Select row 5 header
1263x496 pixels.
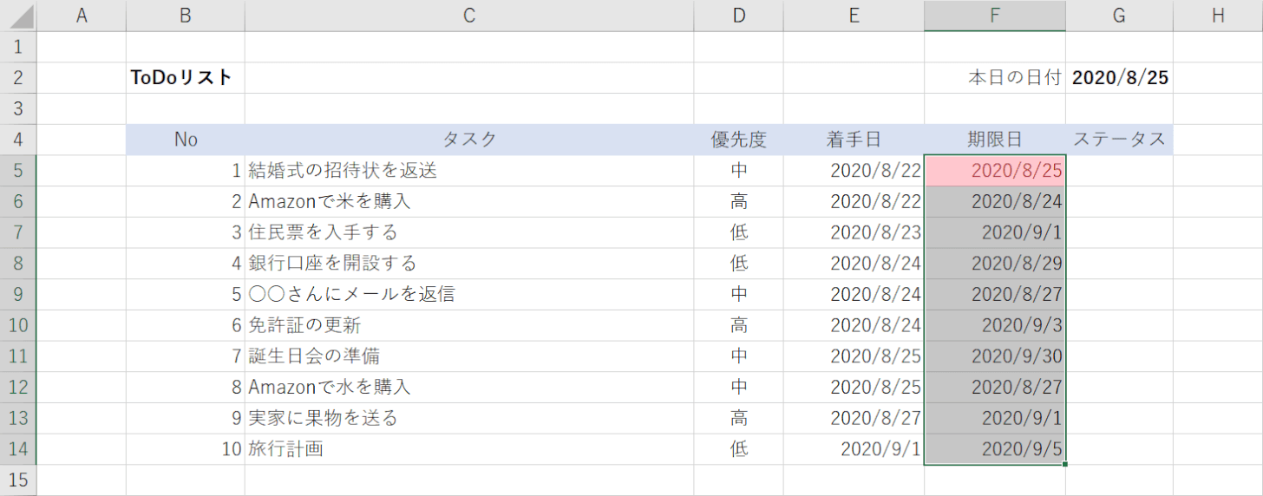[x=18, y=171]
